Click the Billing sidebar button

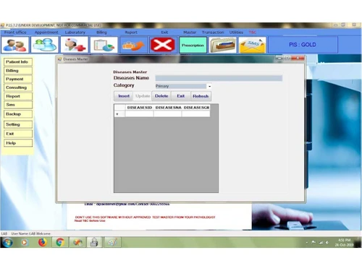18,71
